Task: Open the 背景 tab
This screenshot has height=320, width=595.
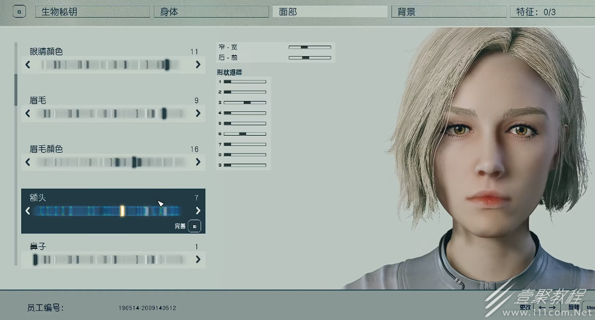Action: (449, 12)
